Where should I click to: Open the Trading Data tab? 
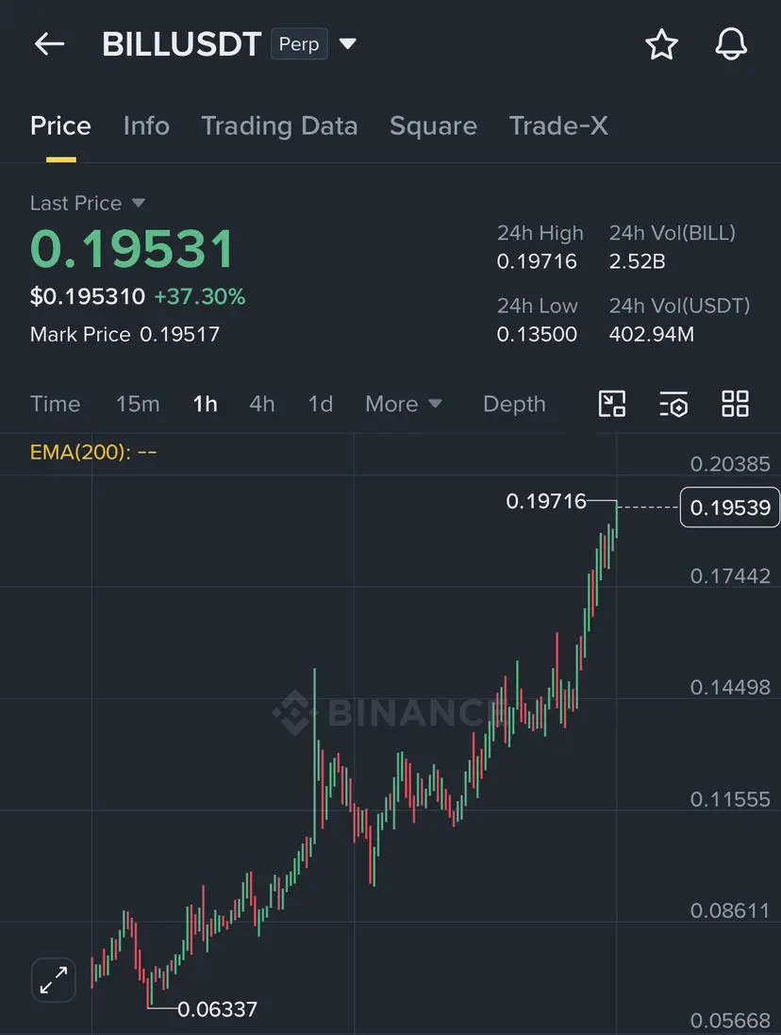coord(279,125)
